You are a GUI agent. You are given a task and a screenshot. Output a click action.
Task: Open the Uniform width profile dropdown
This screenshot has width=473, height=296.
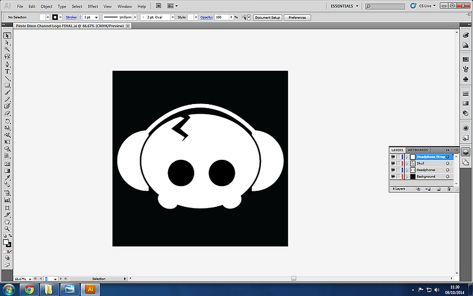(135, 17)
